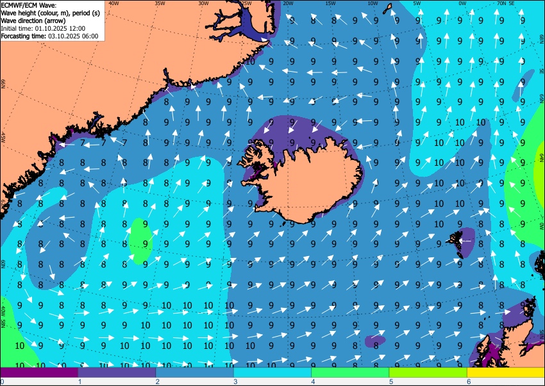The width and height of the screenshot is (545, 386).
Task: Click the '15W' longitude label at top
Action: pos(330,3)
